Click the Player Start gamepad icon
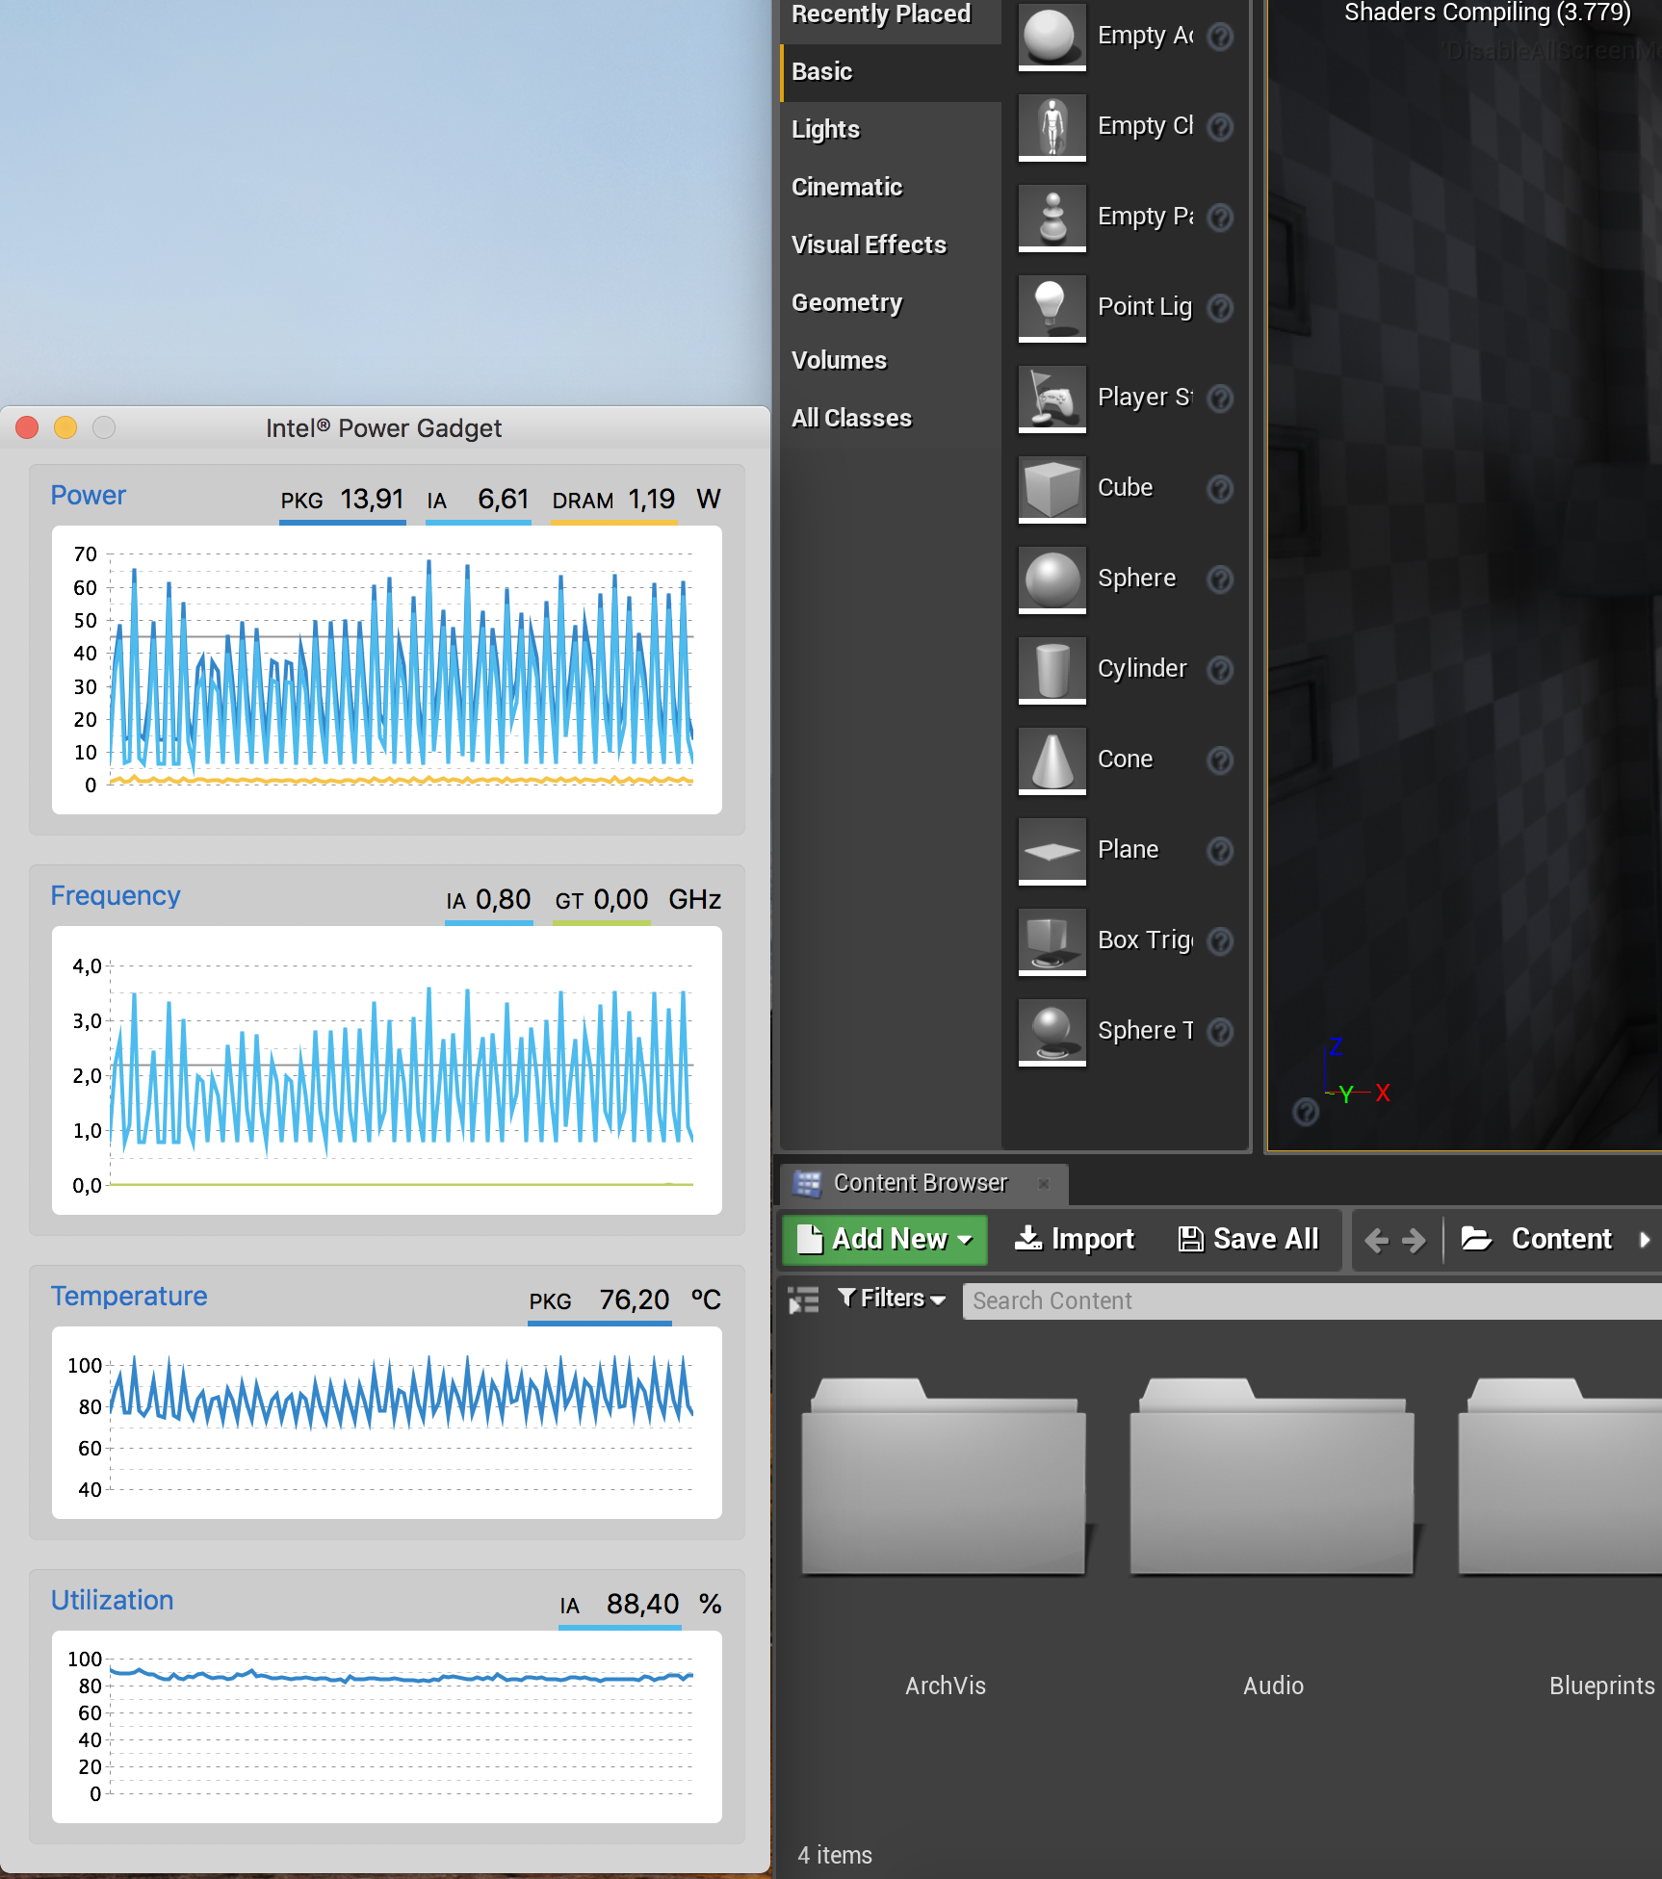 (1052, 399)
